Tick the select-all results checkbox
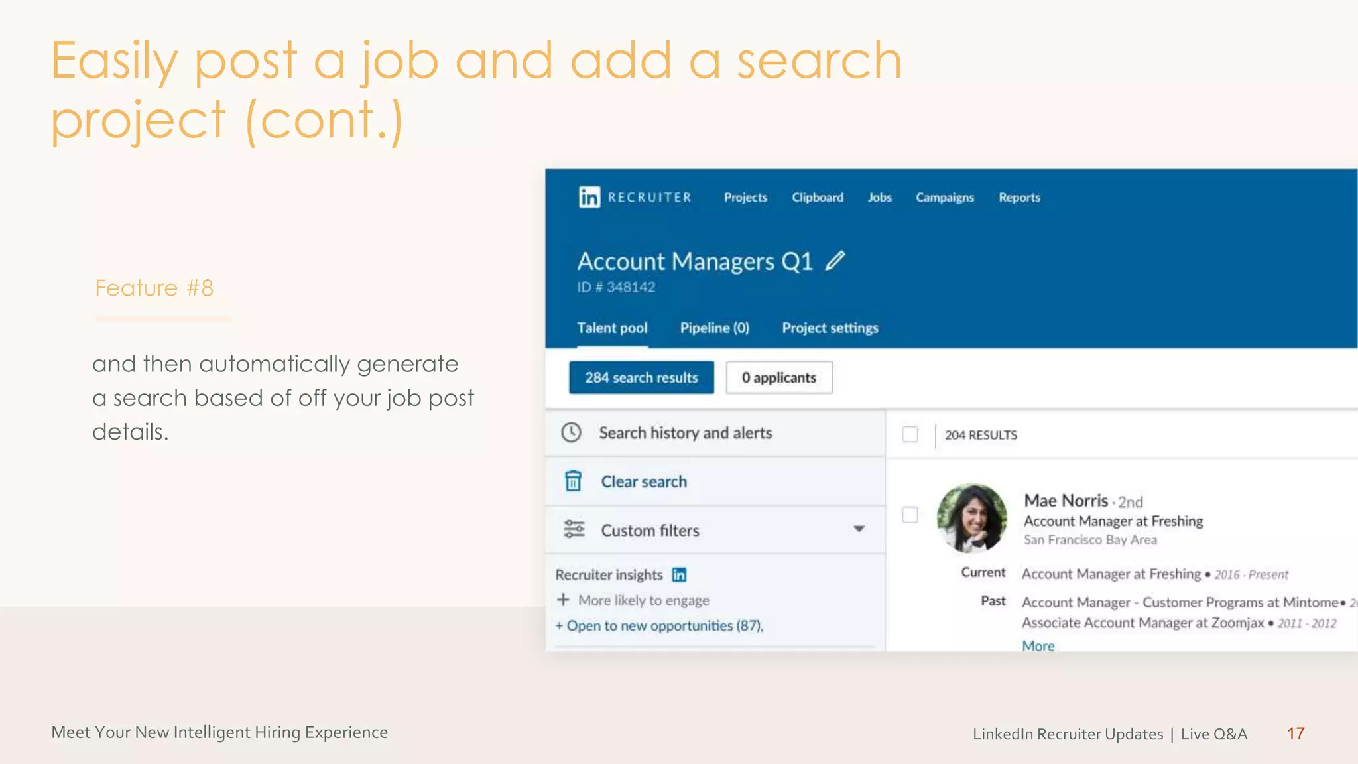Screen dimensions: 1358x764 [x=910, y=434]
